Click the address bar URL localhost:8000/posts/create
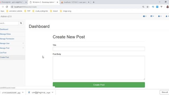Viewport: 169px width, 95px height. [25, 7]
